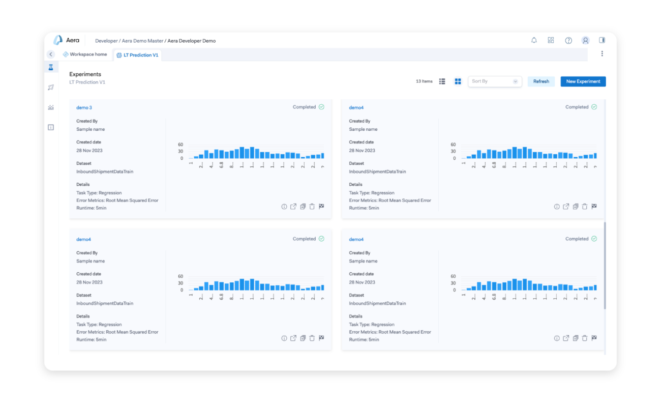Click the vertical scrollbar on the experiments list

tap(605, 265)
